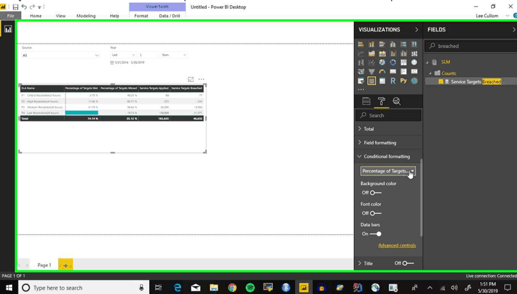This screenshot has height=294, width=517.
Task: Open the Fields well pane icon
Action: 367,101
